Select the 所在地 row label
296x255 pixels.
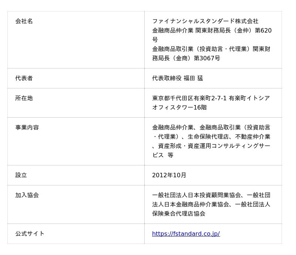24,98
